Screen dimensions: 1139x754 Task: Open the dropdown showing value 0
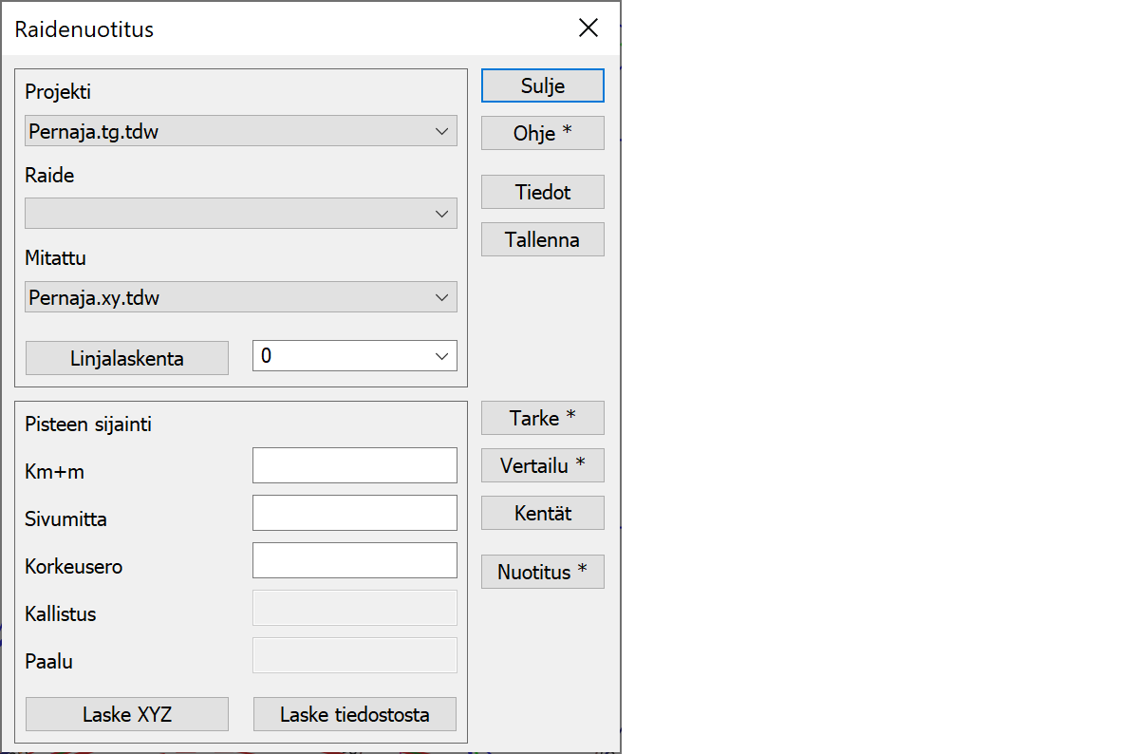click(x=354, y=356)
